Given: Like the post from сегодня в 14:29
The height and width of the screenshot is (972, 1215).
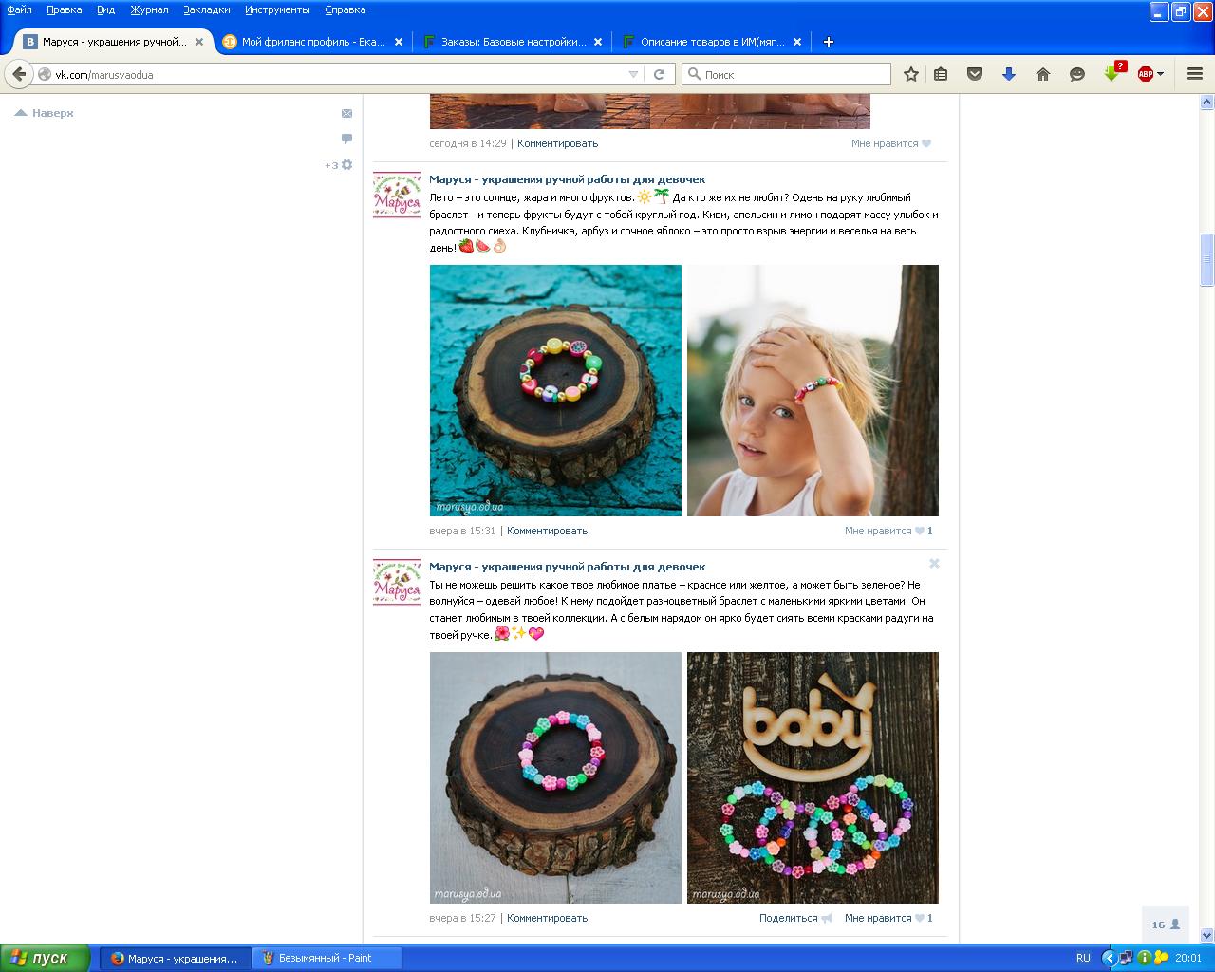Looking at the screenshot, I should [x=891, y=143].
